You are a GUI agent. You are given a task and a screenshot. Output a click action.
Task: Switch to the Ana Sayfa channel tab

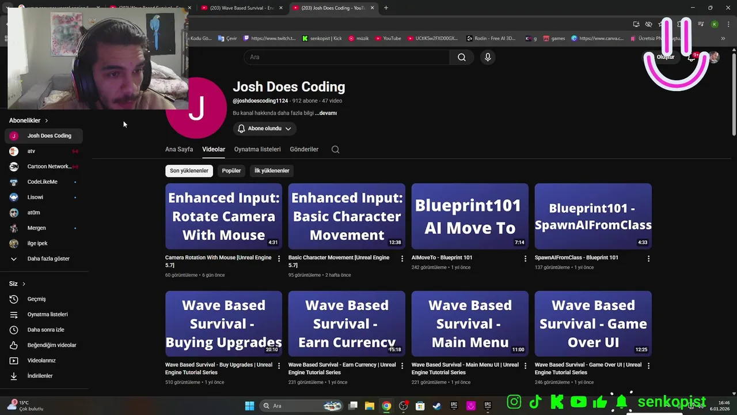[x=179, y=149]
